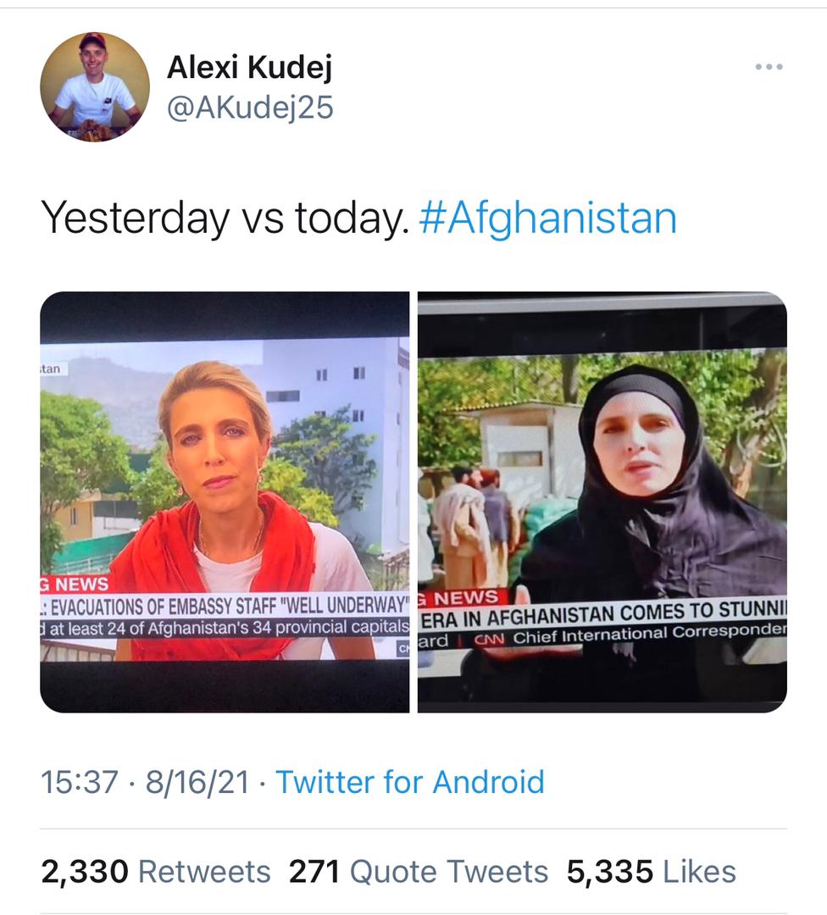Click the 15:37 timestamp
The width and height of the screenshot is (827, 915).
[x=80, y=783]
